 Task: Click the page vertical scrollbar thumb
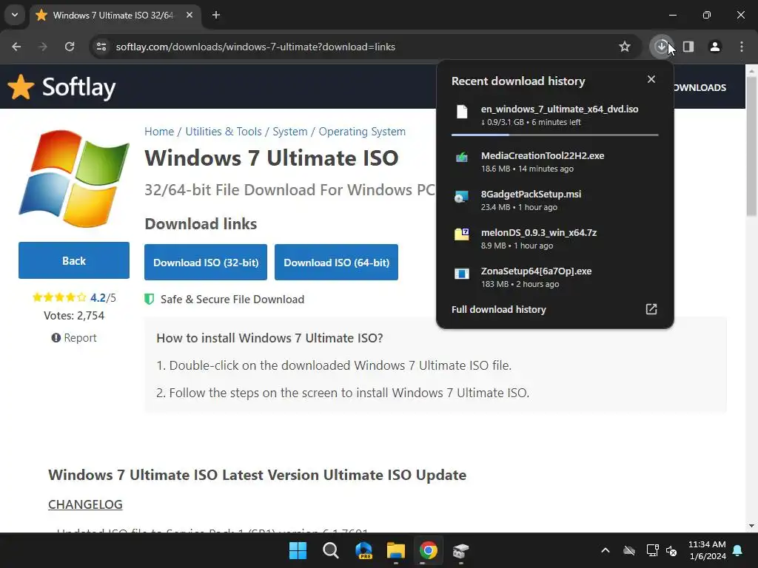point(751,146)
